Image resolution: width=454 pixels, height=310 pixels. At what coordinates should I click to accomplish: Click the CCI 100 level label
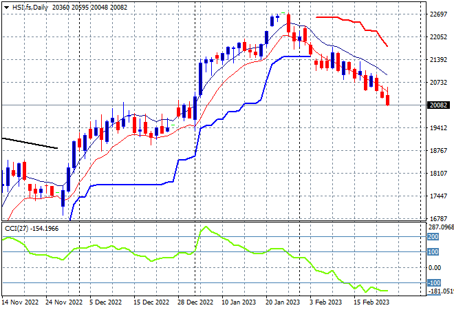coord(433,251)
